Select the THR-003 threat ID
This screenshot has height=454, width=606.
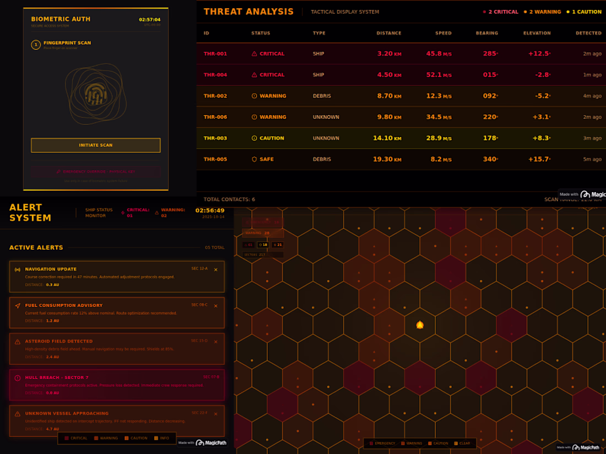[215, 138]
